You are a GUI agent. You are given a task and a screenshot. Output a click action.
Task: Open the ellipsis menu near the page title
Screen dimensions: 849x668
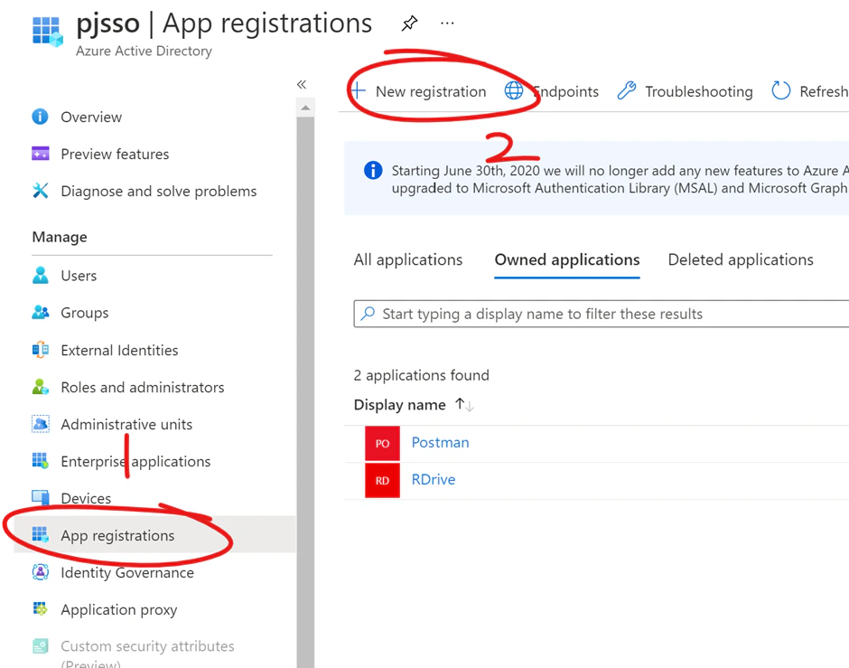[447, 24]
